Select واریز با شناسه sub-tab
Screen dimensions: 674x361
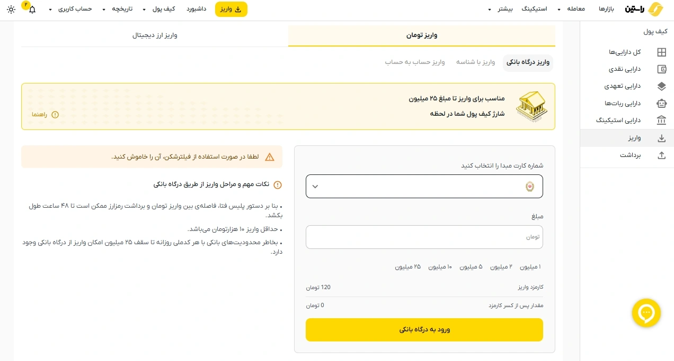pyautogui.click(x=475, y=62)
